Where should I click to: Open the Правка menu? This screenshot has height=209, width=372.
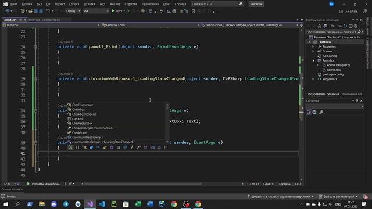pyautogui.click(x=27, y=4)
